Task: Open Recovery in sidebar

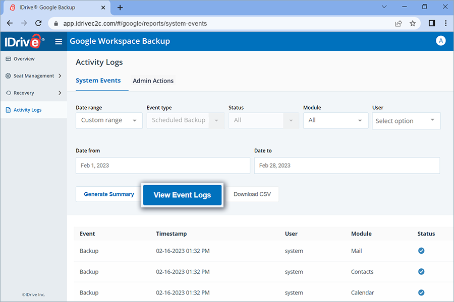Action: pyautogui.click(x=24, y=93)
